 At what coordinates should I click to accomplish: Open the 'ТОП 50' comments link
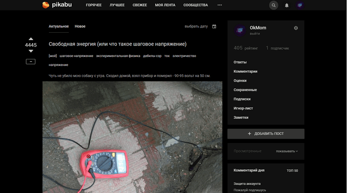point(292,170)
